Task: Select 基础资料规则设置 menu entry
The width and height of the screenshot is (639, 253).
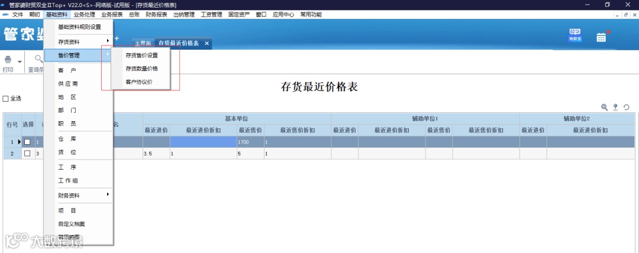Action: click(x=79, y=27)
